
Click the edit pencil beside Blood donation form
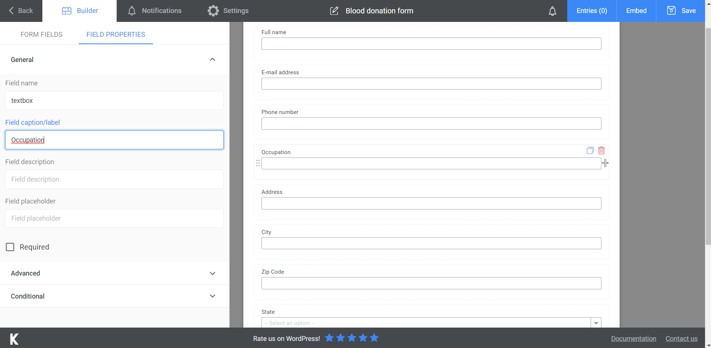pyautogui.click(x=334, y=11)
